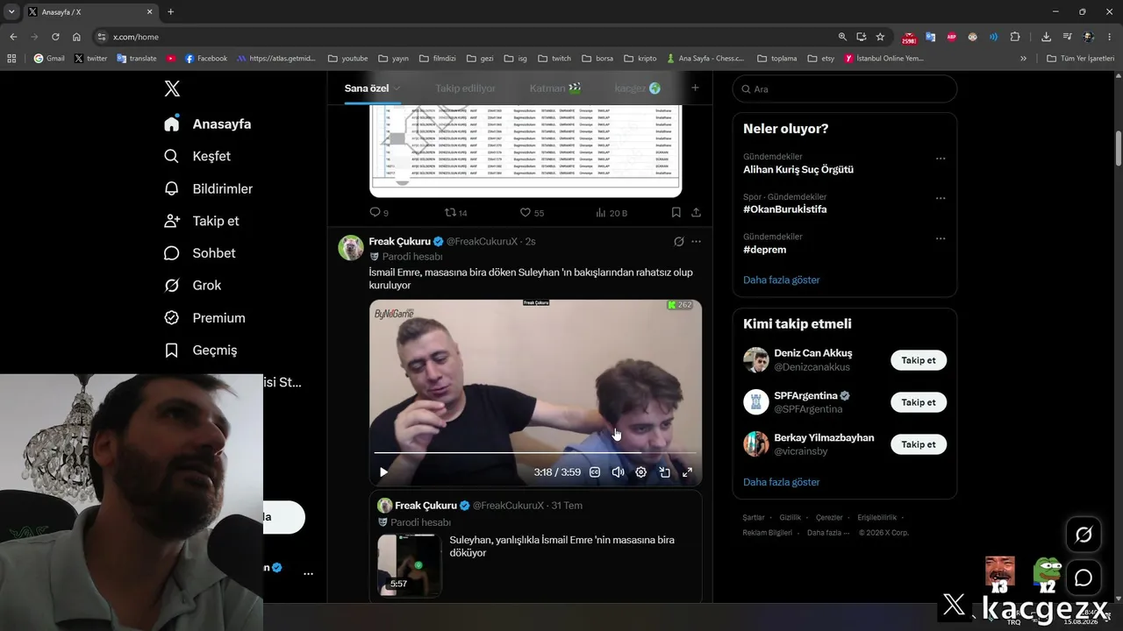
Task: Mute the video volume
Action: click(618, 472)
